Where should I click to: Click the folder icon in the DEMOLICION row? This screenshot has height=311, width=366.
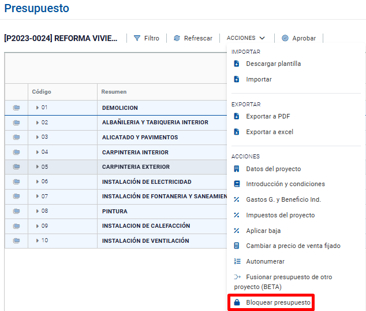[x=16, y=108]
